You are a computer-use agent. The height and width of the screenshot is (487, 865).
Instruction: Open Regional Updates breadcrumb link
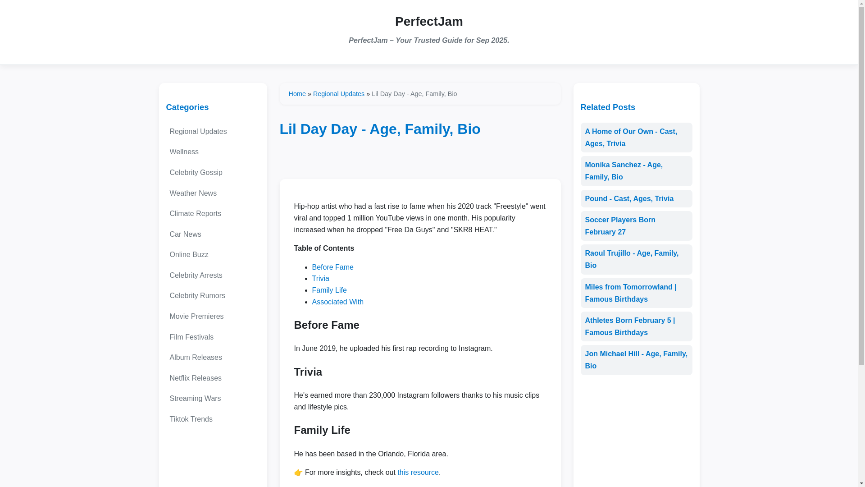pyautogui.click(x=338, y=94)
